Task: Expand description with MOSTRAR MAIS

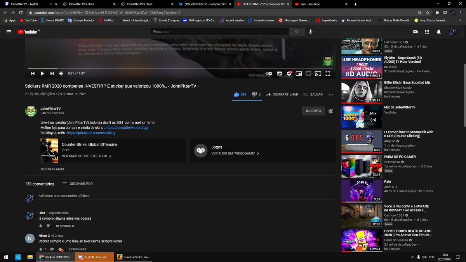Action: click(x=52, y=169)
